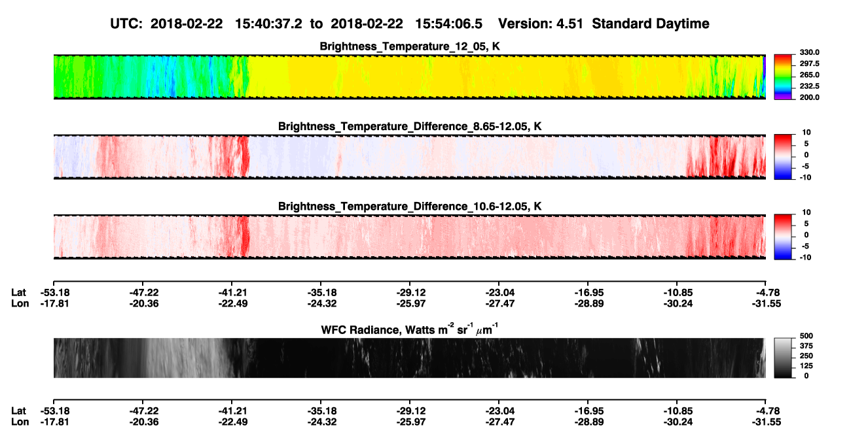Select the 10.6-12.05 temperature difference image strip
The width and height of the screenshot is (851, 436).
coord(409,237)
